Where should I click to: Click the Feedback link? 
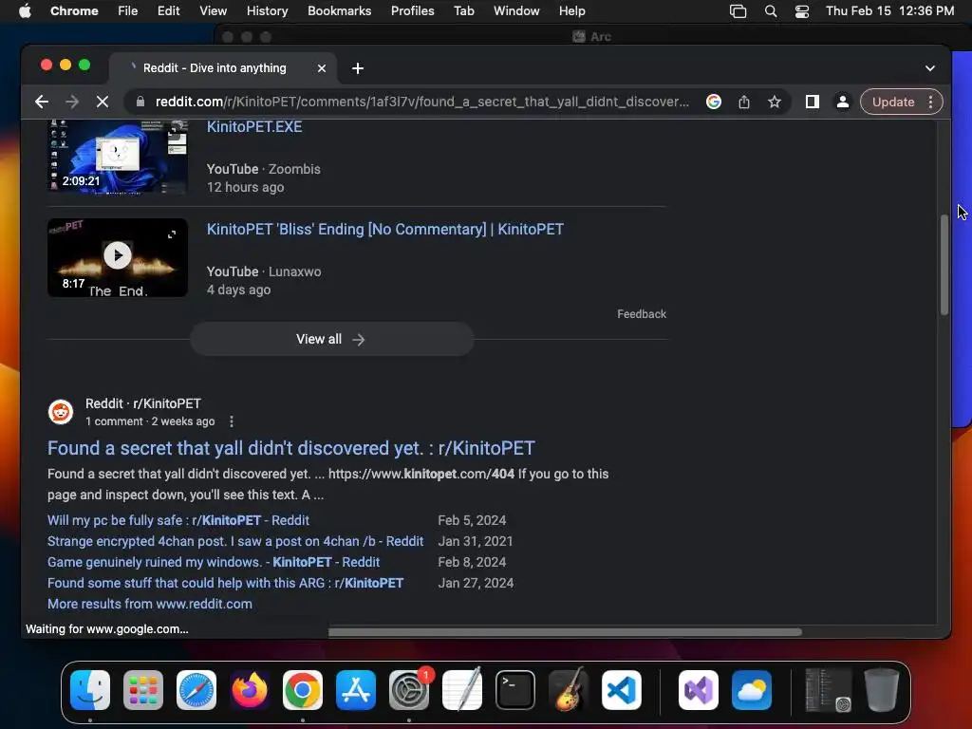641,313
